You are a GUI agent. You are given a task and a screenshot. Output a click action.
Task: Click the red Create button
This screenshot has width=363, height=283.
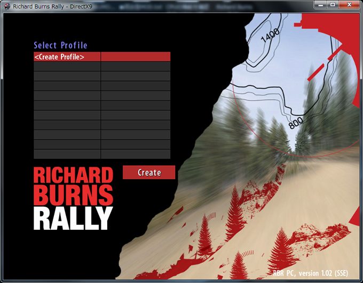(x=149, y=172)
